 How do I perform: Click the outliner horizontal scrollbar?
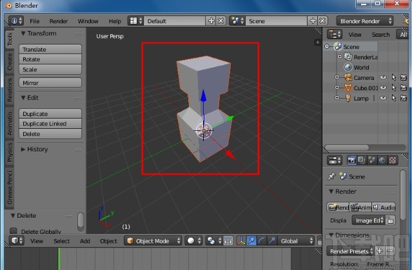[x=347, y=147]
